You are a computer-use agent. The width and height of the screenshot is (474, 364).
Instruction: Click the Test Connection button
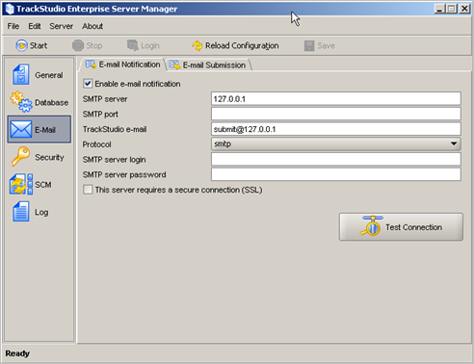pos(401,227)
